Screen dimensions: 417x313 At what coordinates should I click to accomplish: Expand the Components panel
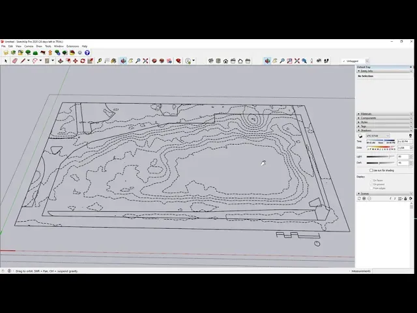(367, 118)
